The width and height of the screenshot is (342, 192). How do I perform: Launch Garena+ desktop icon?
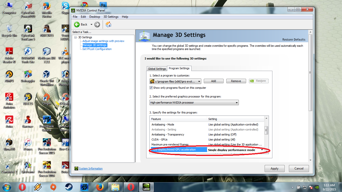[x=28, y=122]
